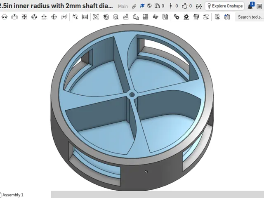Activate the Group instances tool

click(x=96, y=17)
